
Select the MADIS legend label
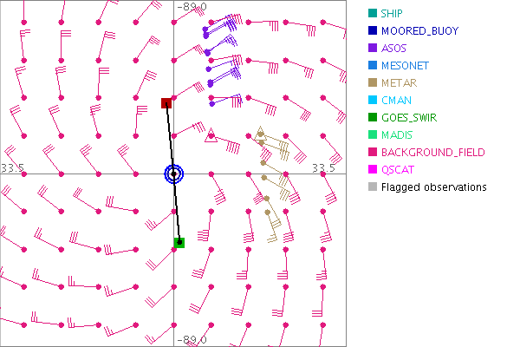tap(398, 134)
